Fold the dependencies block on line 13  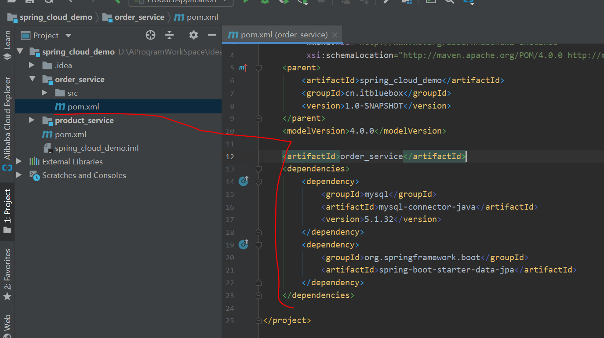click(258, 169)
